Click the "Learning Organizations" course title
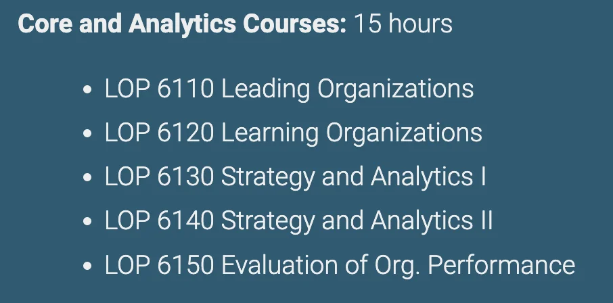613x303 pixels. pos(352,133)
